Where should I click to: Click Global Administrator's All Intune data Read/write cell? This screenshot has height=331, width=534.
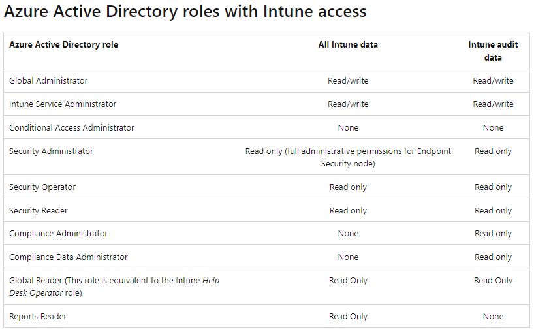click(x=348, y=81)
